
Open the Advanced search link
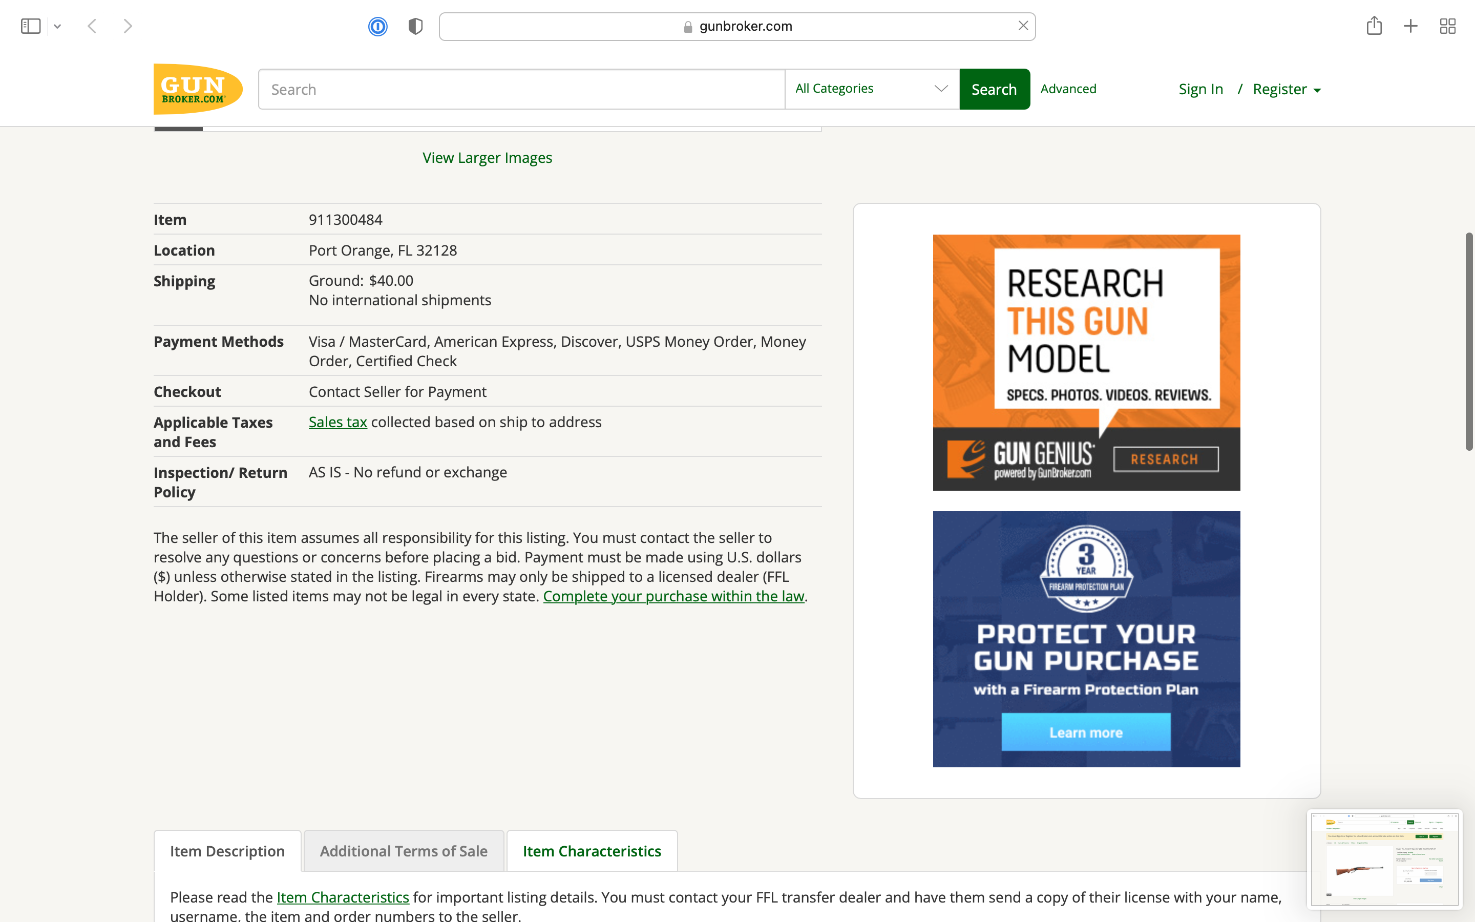pos(1068,89)
